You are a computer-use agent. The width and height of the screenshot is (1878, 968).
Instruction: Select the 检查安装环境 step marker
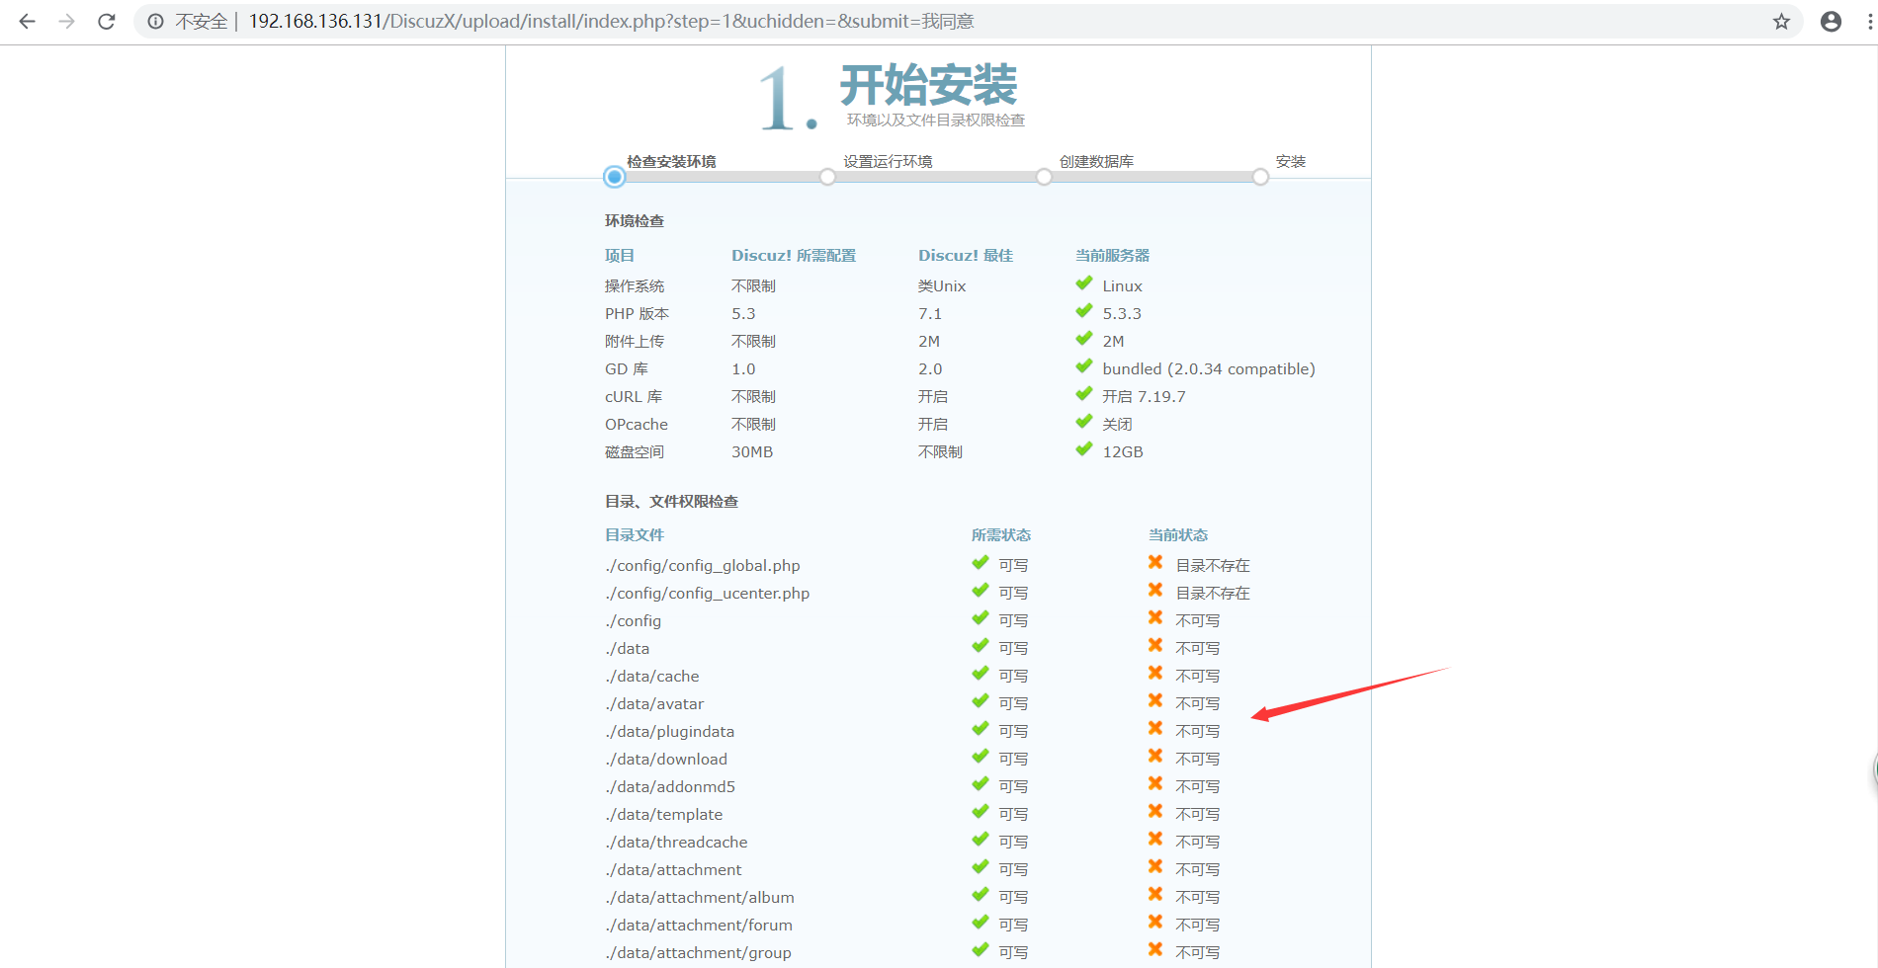(614, 177)
